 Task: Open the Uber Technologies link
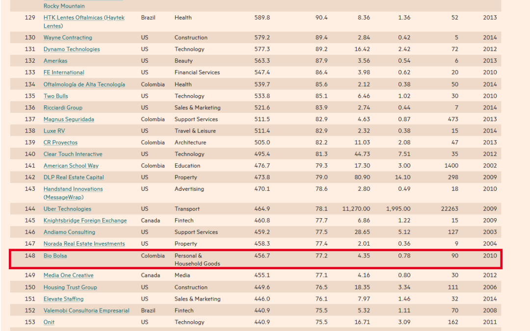click(67, 209)
